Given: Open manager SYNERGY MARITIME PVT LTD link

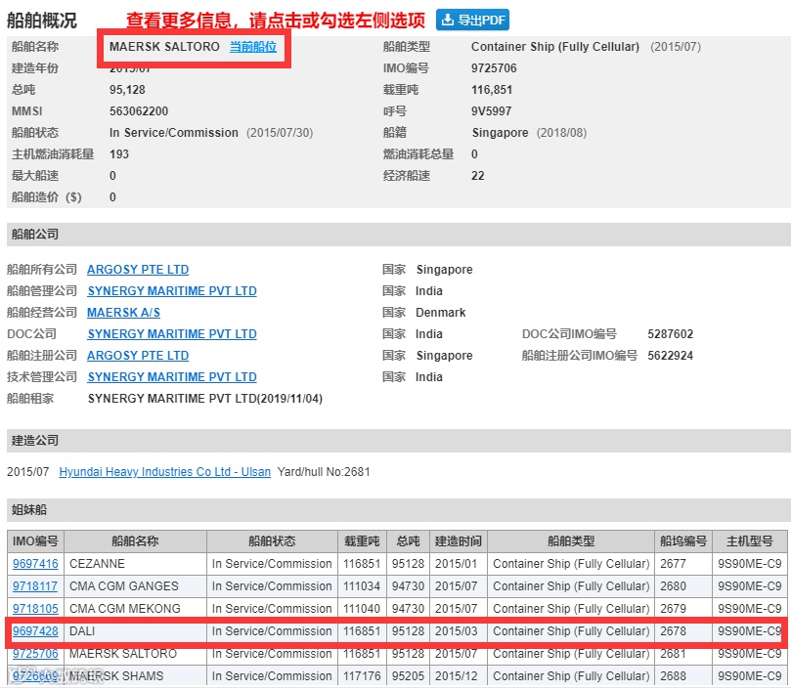Looking at the screenshot, I should tap(172, 291).
